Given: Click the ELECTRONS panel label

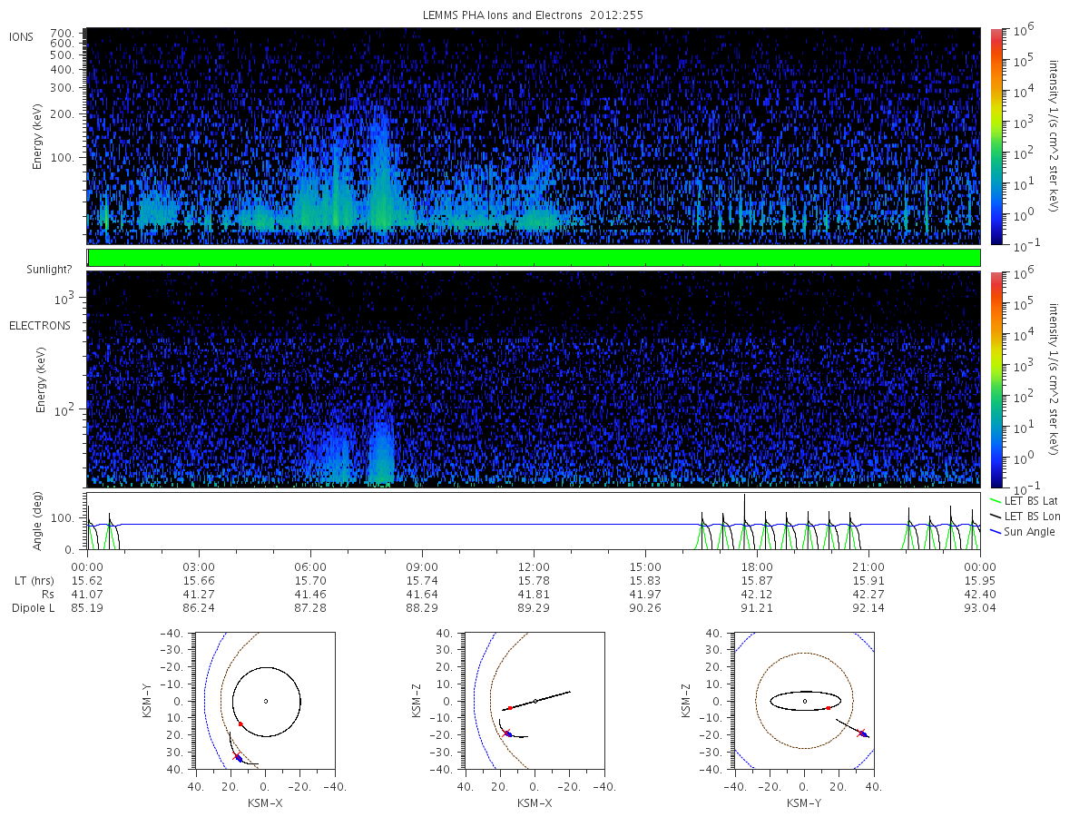Looking at the screenshot, I should pos(40,325).
